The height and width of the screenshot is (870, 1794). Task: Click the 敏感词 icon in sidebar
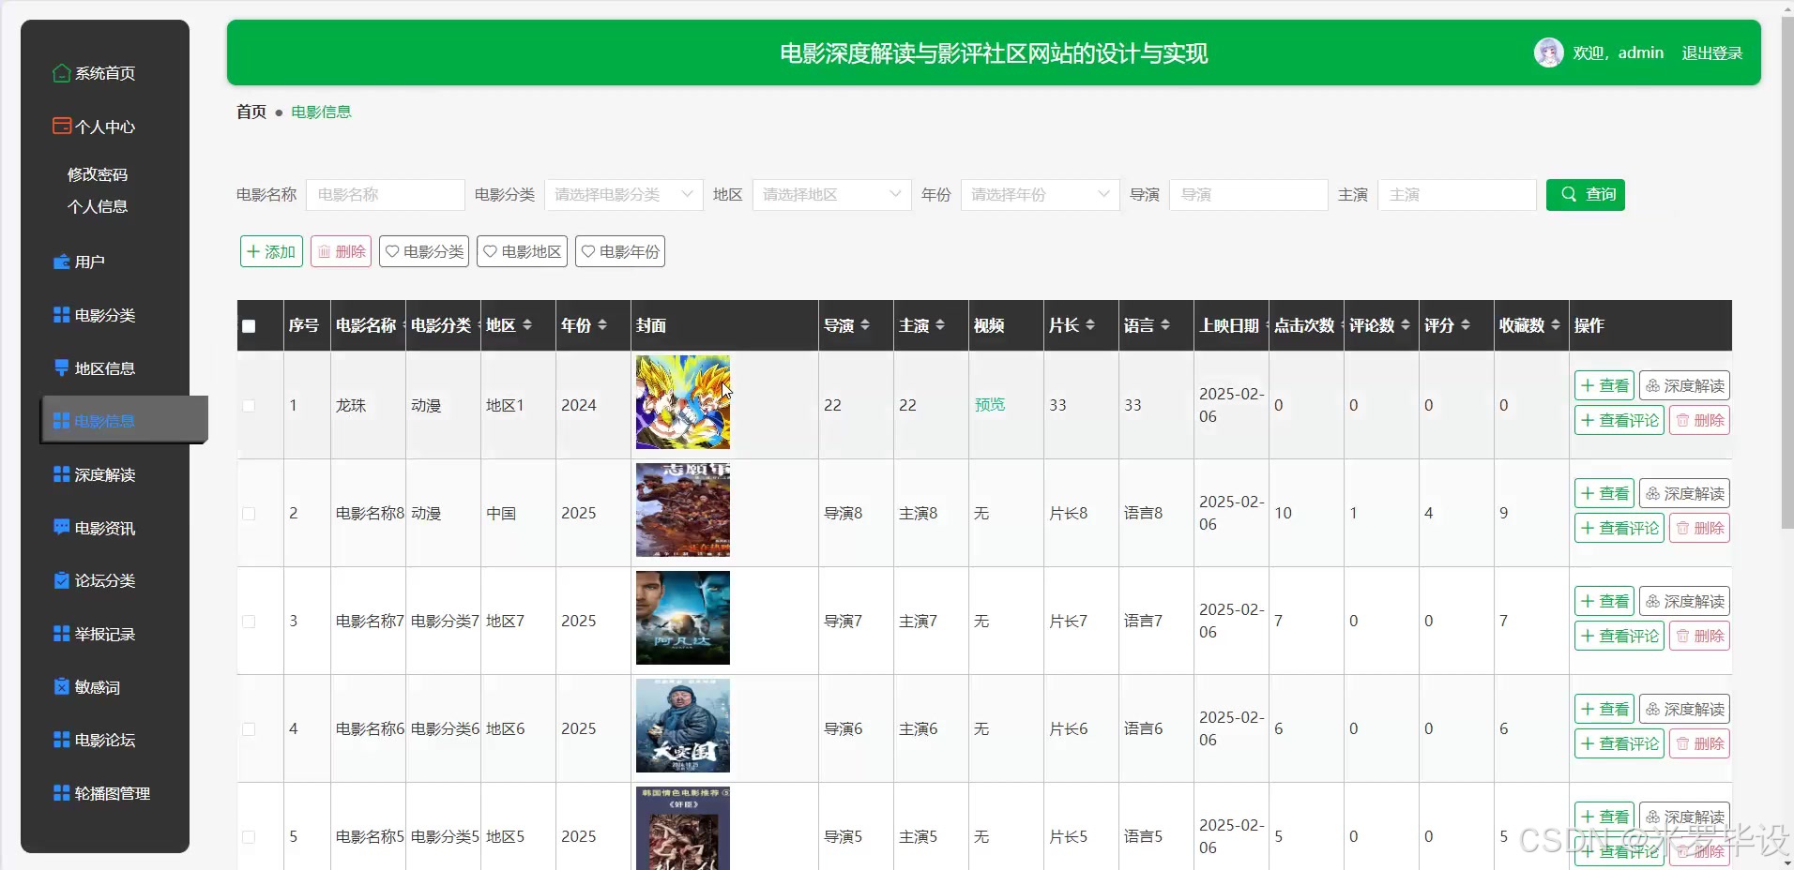click(62, 686)
